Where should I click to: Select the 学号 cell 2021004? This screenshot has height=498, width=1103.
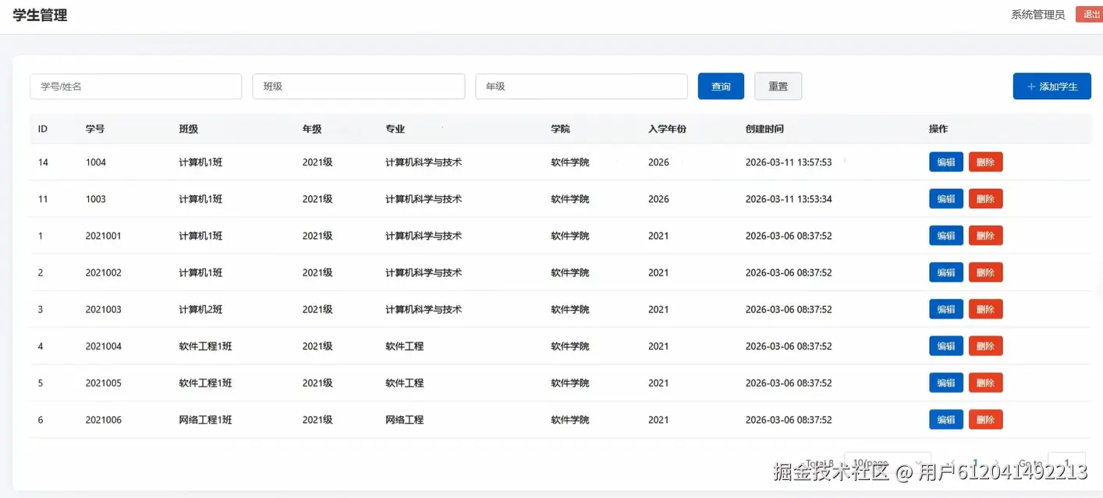tap(104, 346)
